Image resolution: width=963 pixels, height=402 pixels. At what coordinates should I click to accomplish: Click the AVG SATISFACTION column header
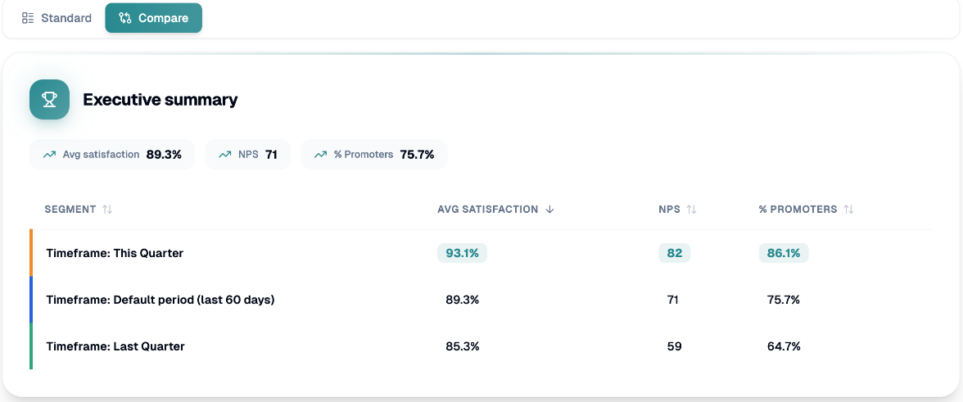coord(488,210)
